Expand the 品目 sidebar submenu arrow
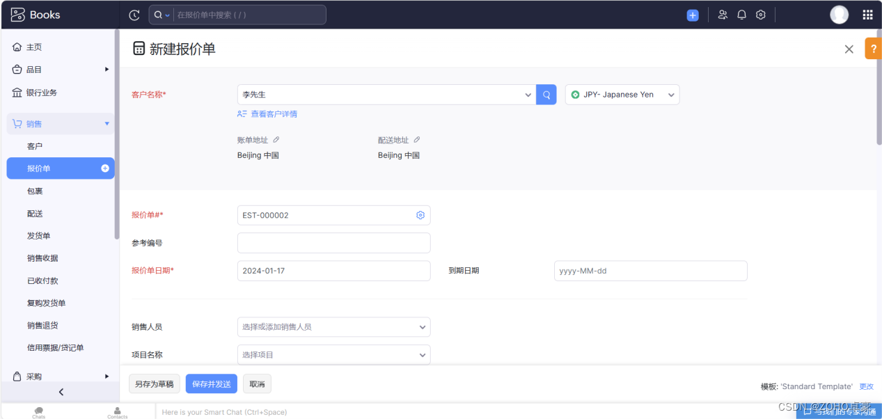882x419 pixels. [107, 69]
